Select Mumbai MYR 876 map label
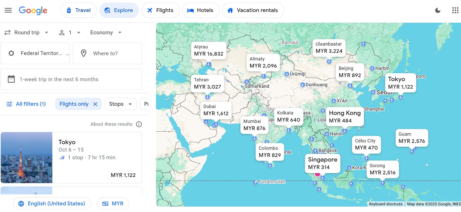 point(254,125)
